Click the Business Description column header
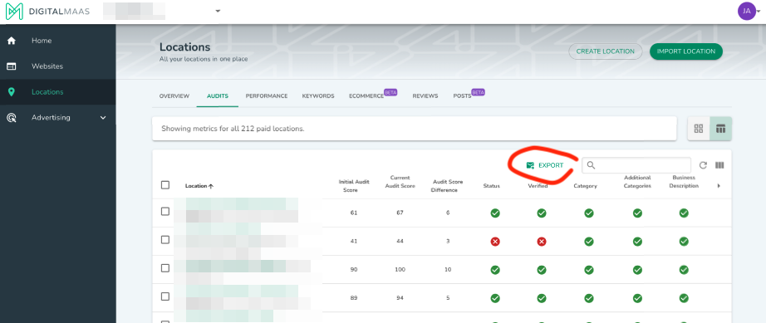Image resolution: width=766 pixels, height=323 pixels. [685, 182]
